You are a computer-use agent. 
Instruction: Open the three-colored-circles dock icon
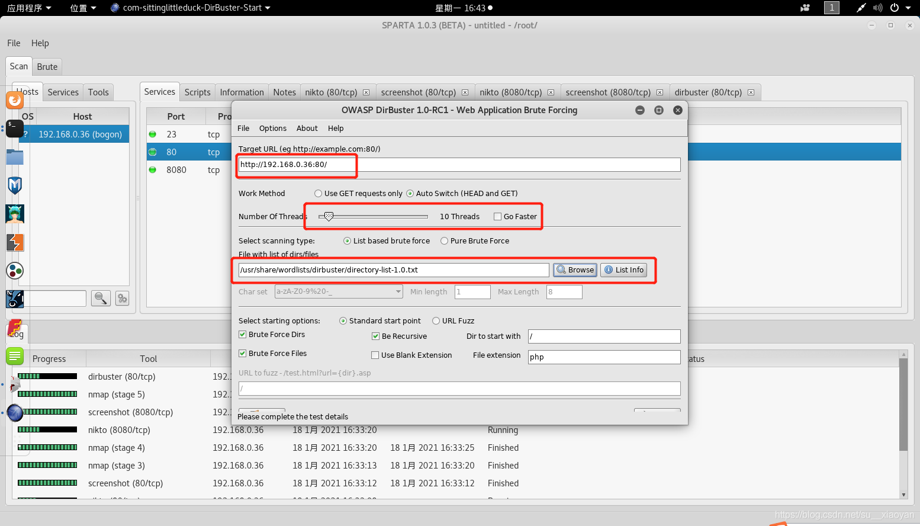point(15,271)
